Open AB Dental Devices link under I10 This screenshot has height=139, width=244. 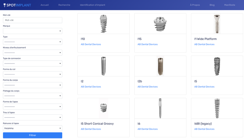(x=91, y=44)
